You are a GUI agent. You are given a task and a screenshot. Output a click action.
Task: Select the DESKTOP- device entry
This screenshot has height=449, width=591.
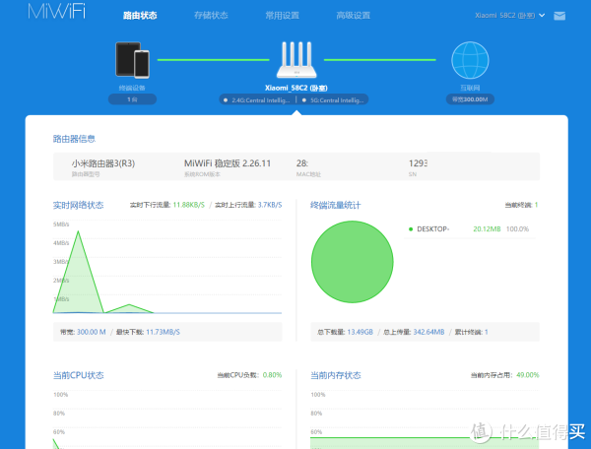click(x=470, y=229)
